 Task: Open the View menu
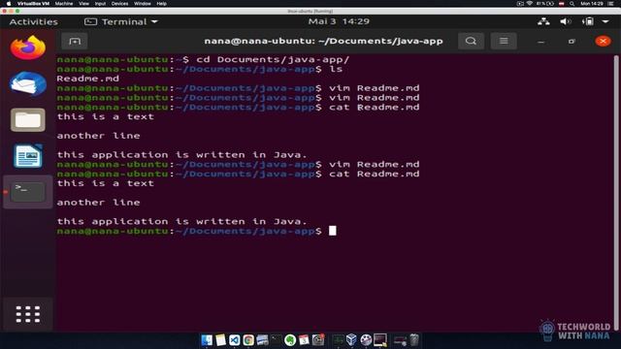(84, 4)
